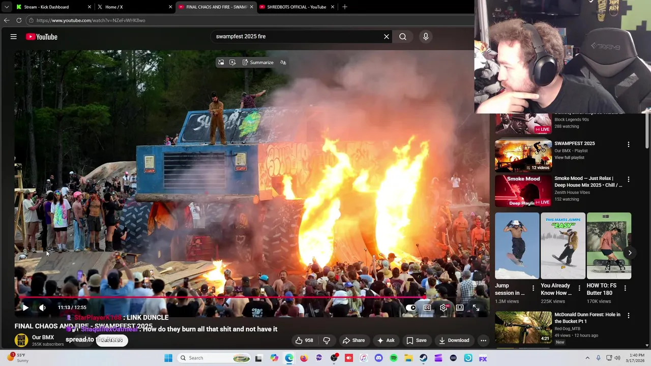Screen dimensions: 651x366
Task: Open options for Smoke Mood video
Action: pos(629,179)
